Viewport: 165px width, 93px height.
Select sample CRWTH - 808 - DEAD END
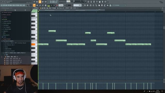click(13, 59)
